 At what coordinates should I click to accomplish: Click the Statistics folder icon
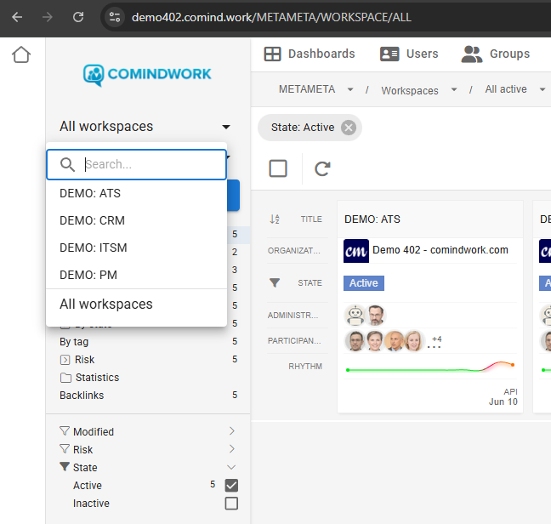[x=65, y=378]
